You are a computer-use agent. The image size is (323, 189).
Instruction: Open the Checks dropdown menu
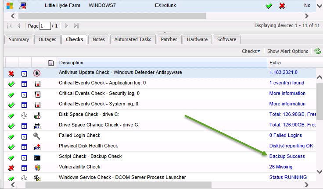click(x=251, y=51)
